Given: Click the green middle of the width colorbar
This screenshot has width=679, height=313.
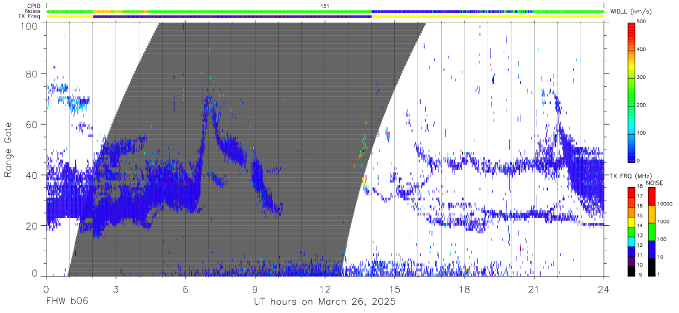Looking at the screenshot, I should pos(631,91).
